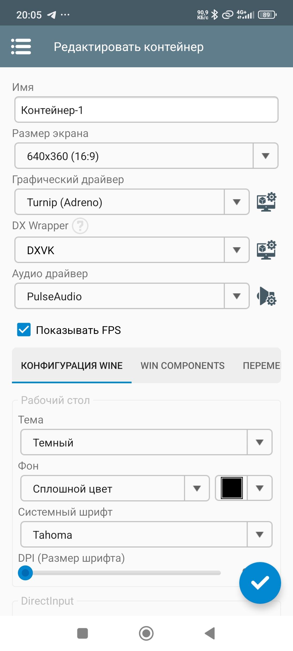The image size is (293, 651).
Task: Open the hamburger menu icon
Action: point(21,47)
